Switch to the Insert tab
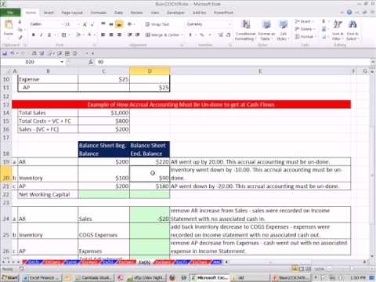The height and width of the screenshot is (282, 376). tap(49, 13)
